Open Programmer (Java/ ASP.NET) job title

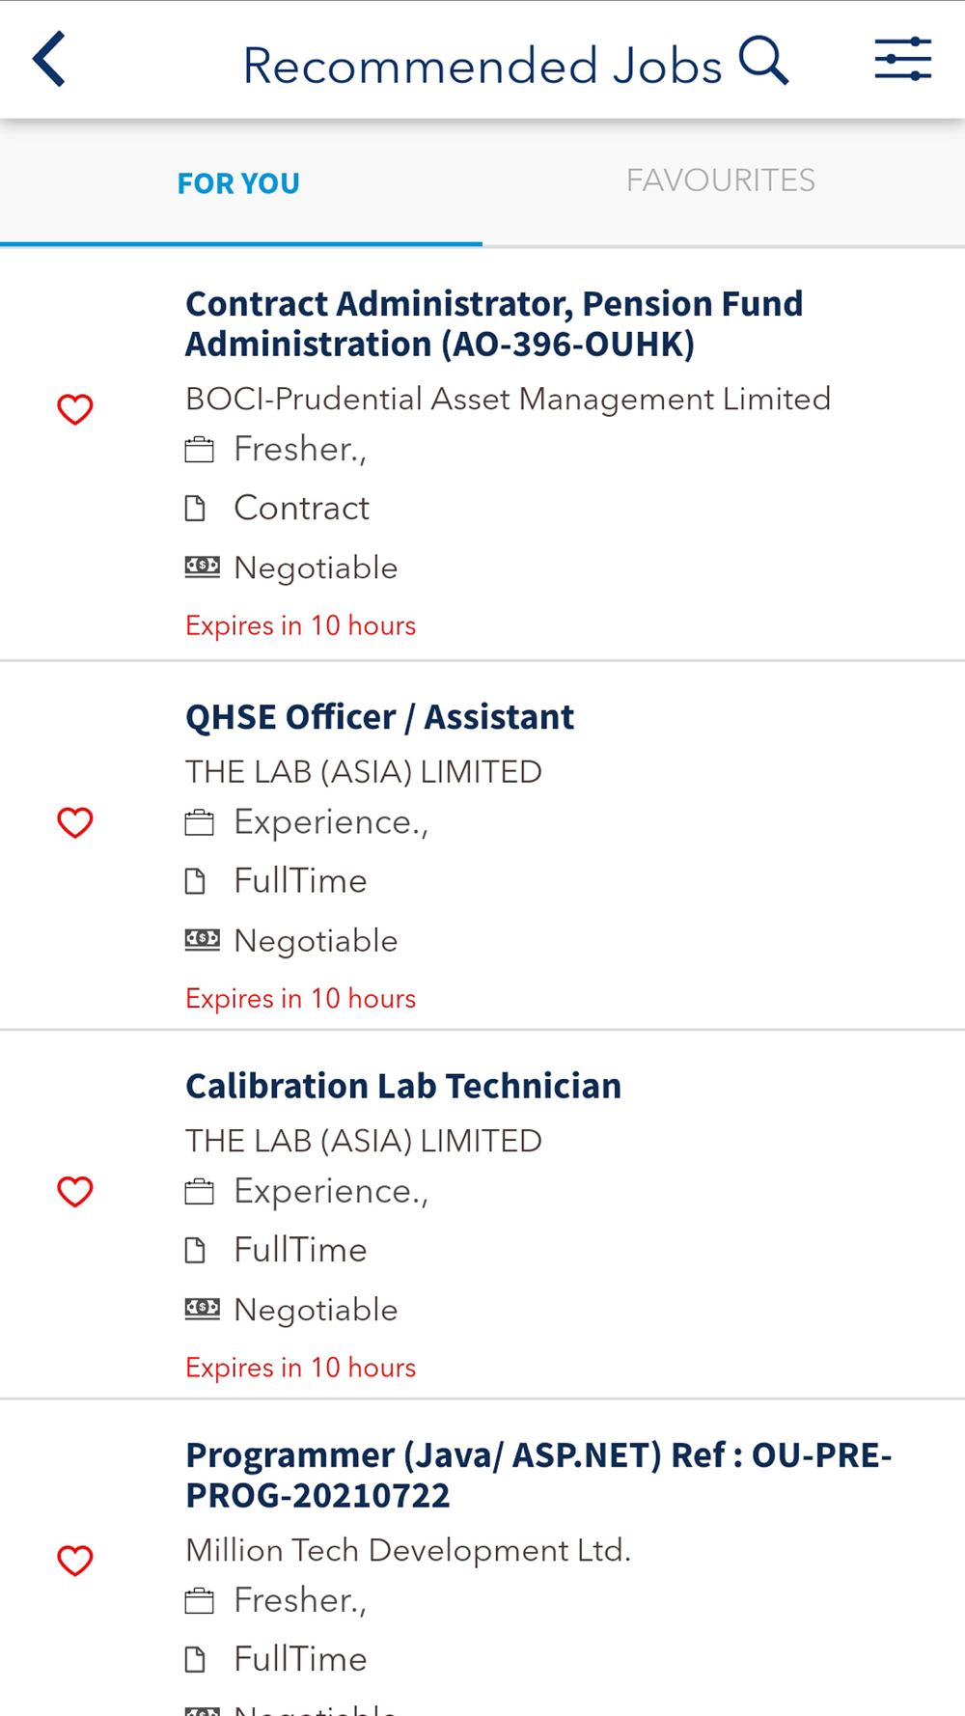[x=538, y=1475]
